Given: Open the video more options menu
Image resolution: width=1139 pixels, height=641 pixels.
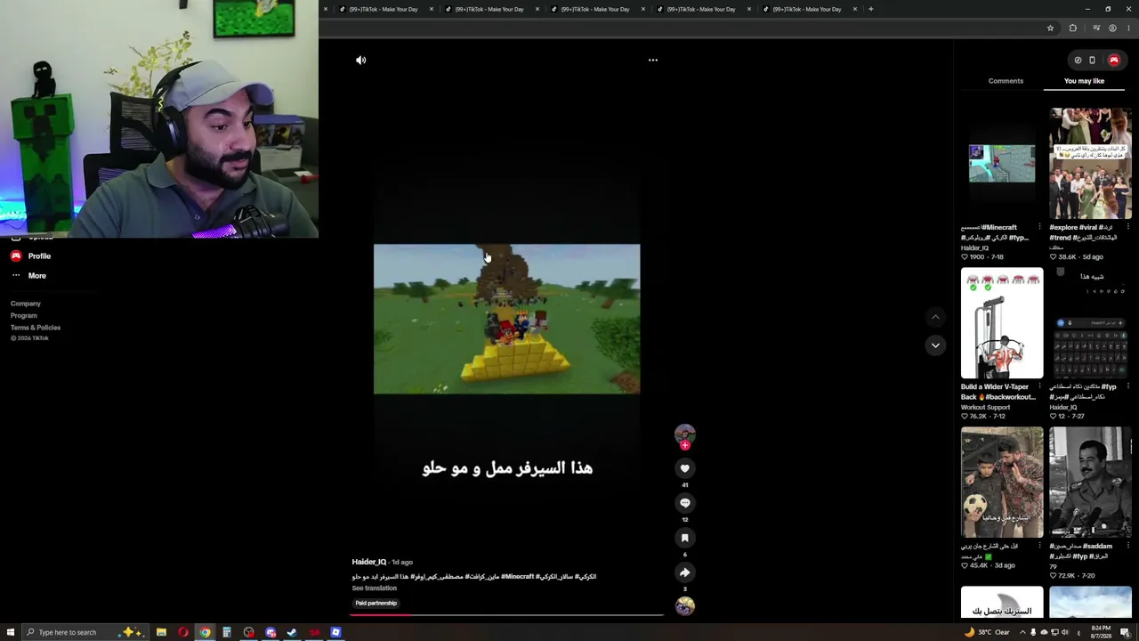Looking at the screenshot, I should [x=652, y=60].
